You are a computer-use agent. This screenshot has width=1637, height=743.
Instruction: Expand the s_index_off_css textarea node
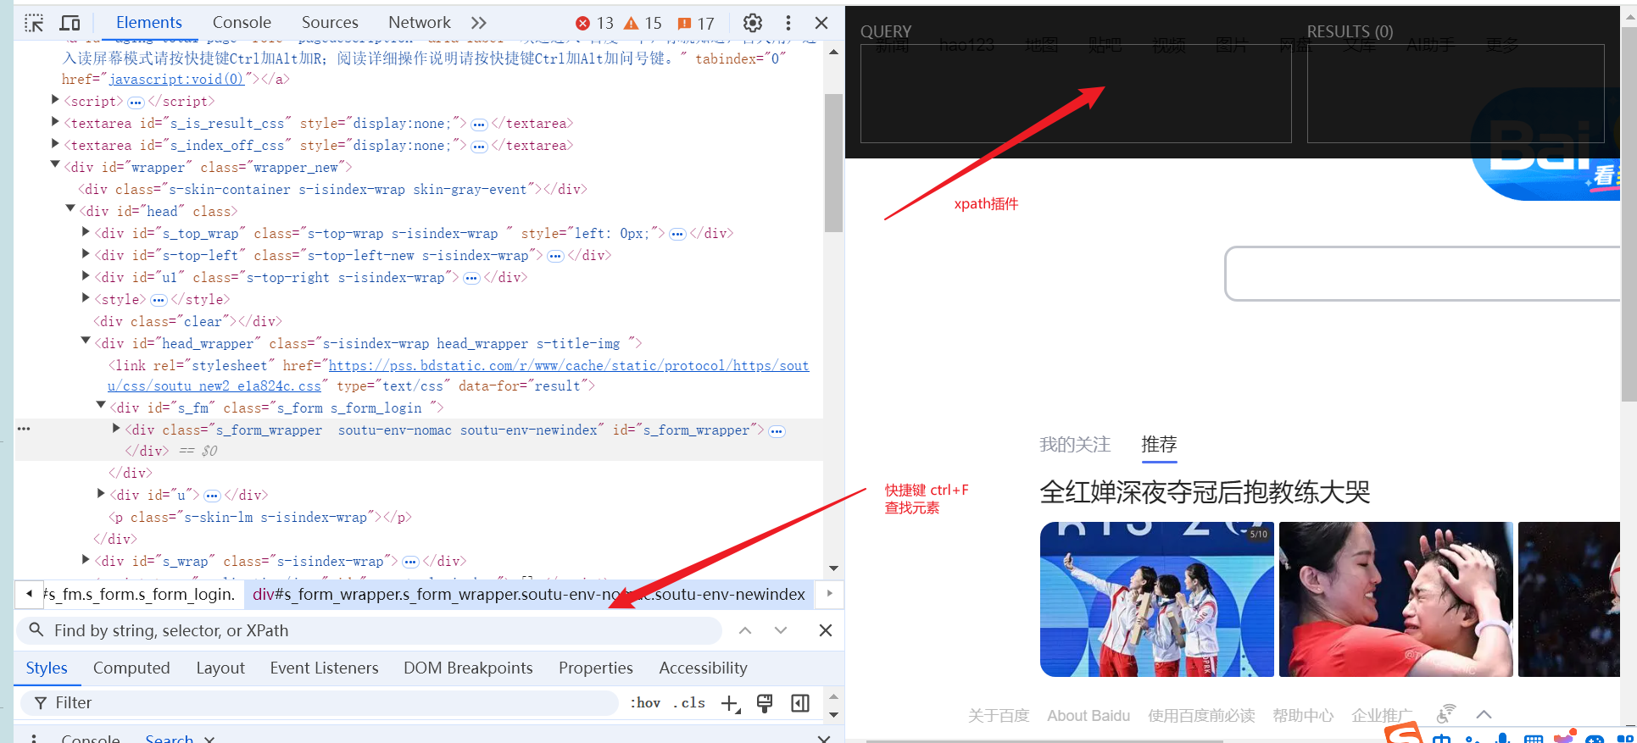point(56,144)
